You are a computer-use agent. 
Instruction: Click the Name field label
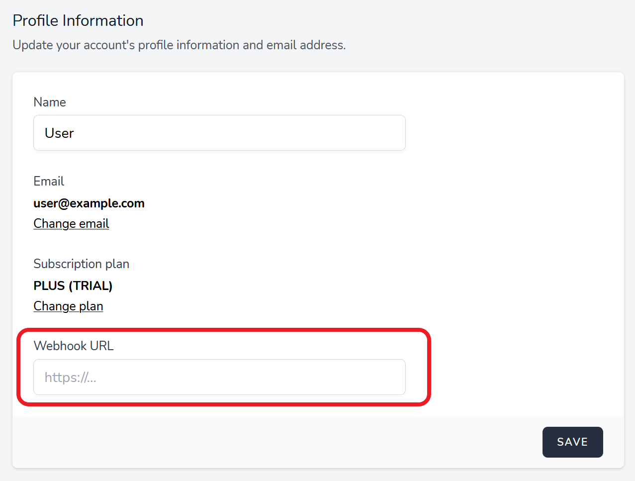pyautogui.click(x=50, y=102)
